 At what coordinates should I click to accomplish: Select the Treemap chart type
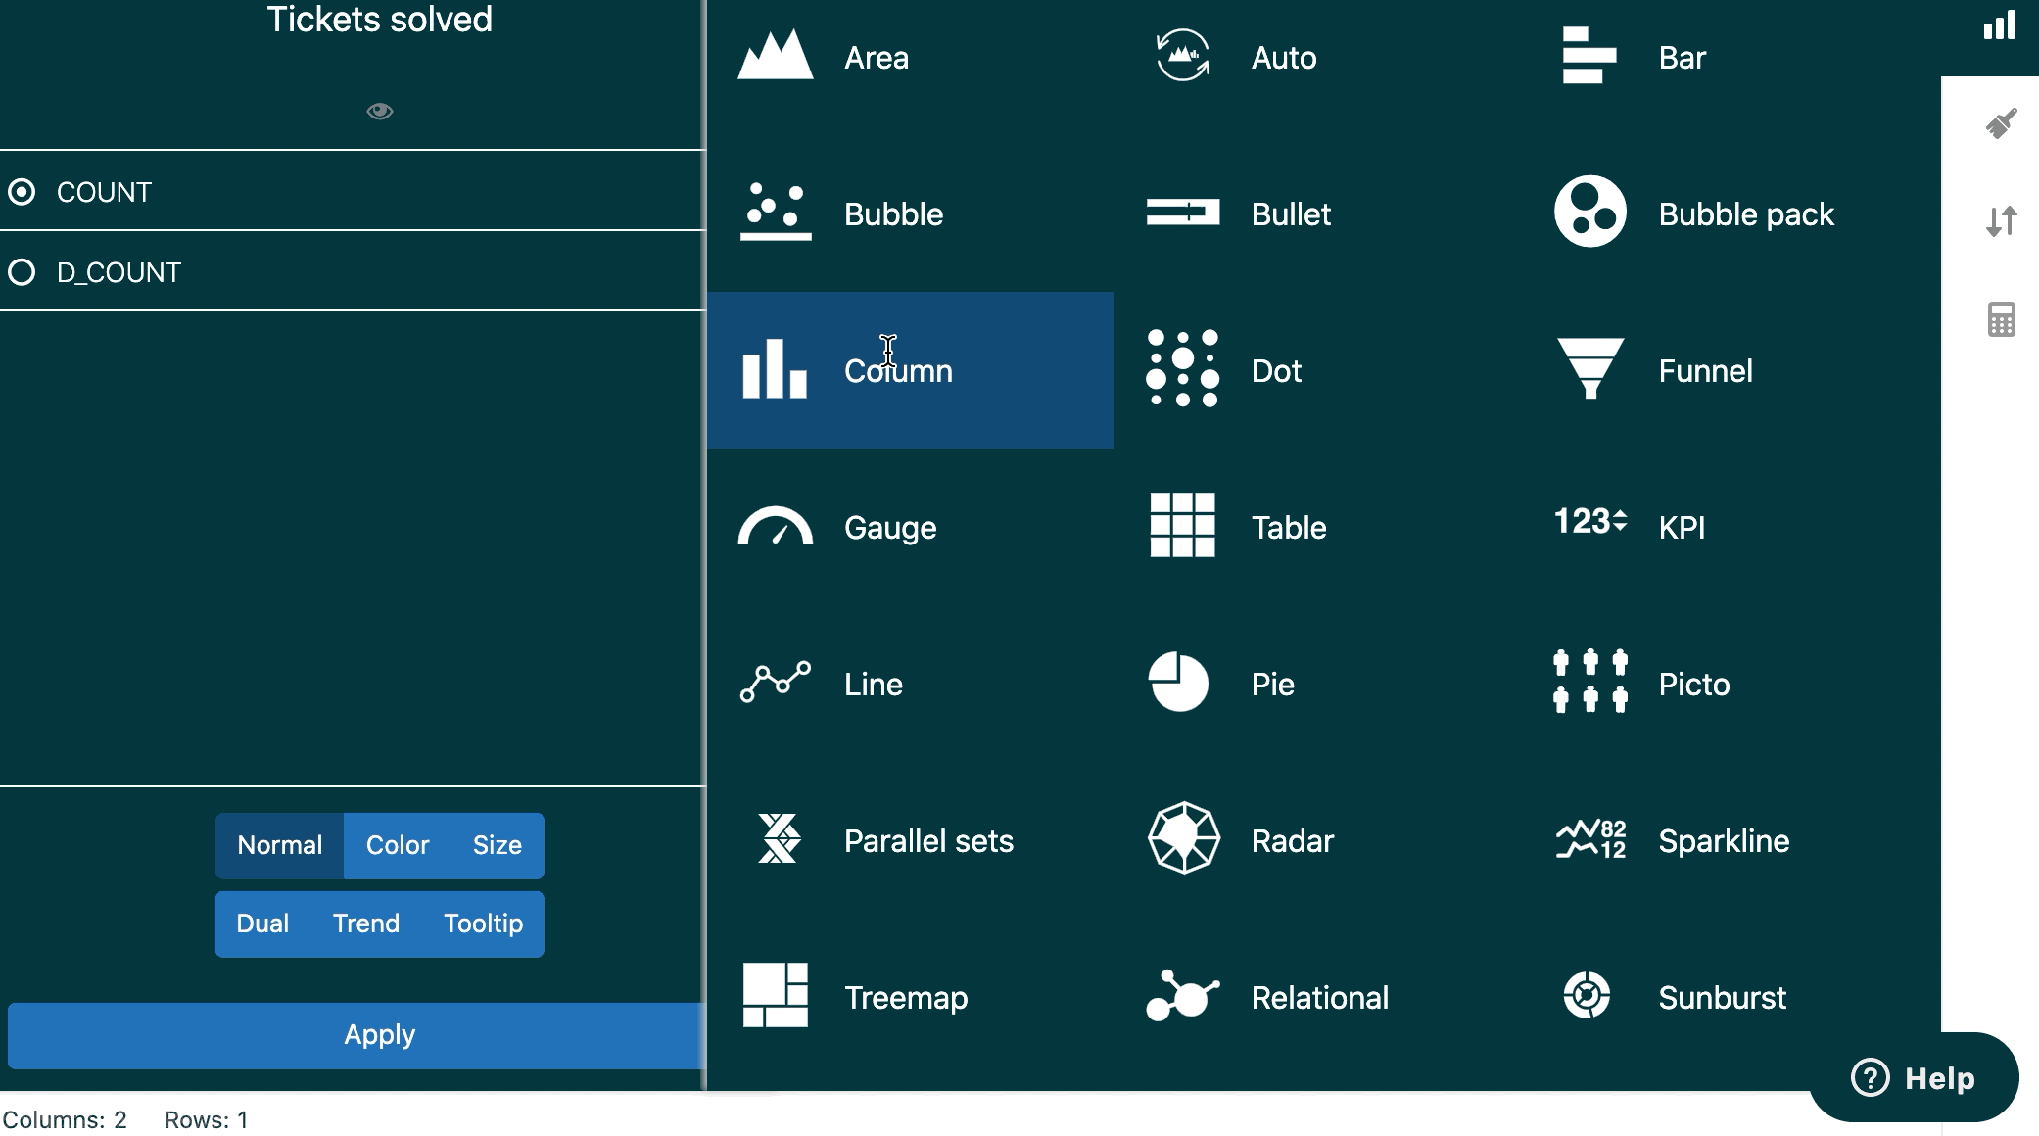pos(906,996)
